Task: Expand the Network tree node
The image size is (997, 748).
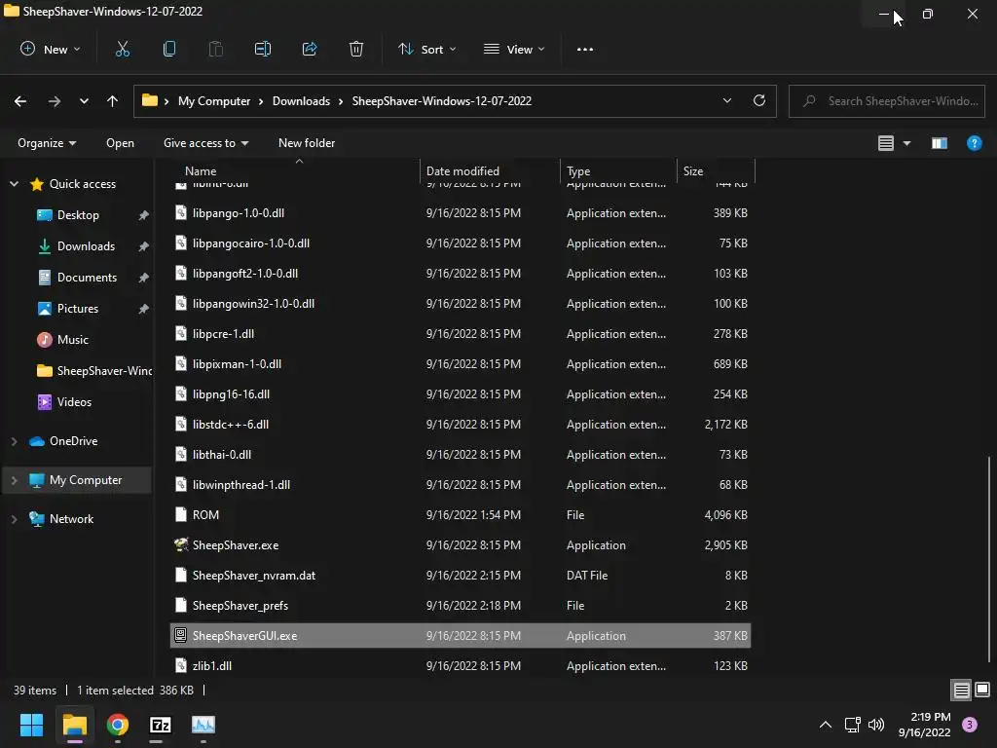Action: [x=14, y=519]
